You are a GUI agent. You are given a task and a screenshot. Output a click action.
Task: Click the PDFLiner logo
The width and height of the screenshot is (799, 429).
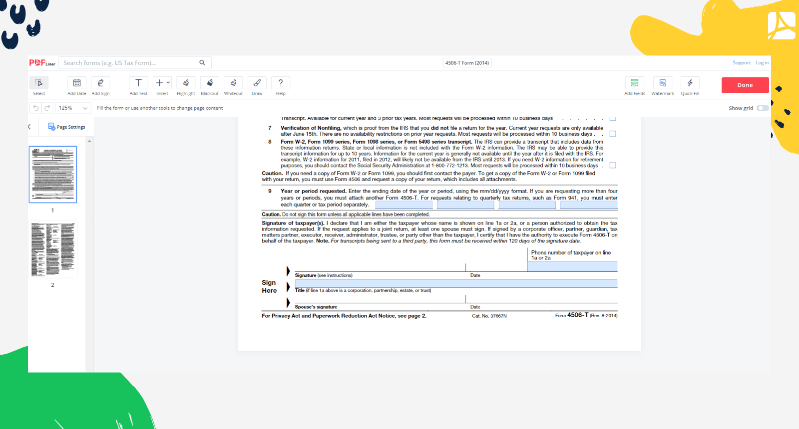42,63
